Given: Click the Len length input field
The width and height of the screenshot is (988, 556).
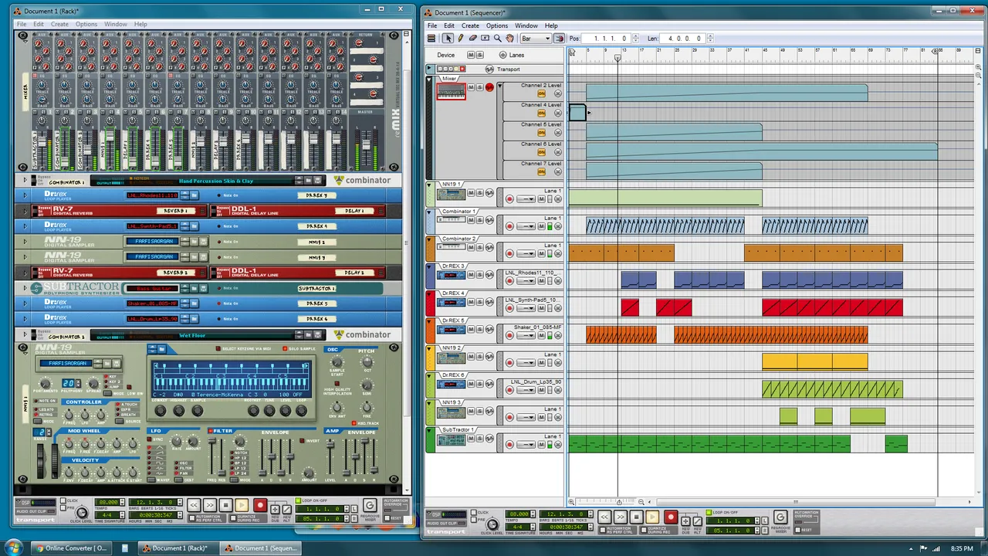Looking at the screenshot, I should point(683,38).
